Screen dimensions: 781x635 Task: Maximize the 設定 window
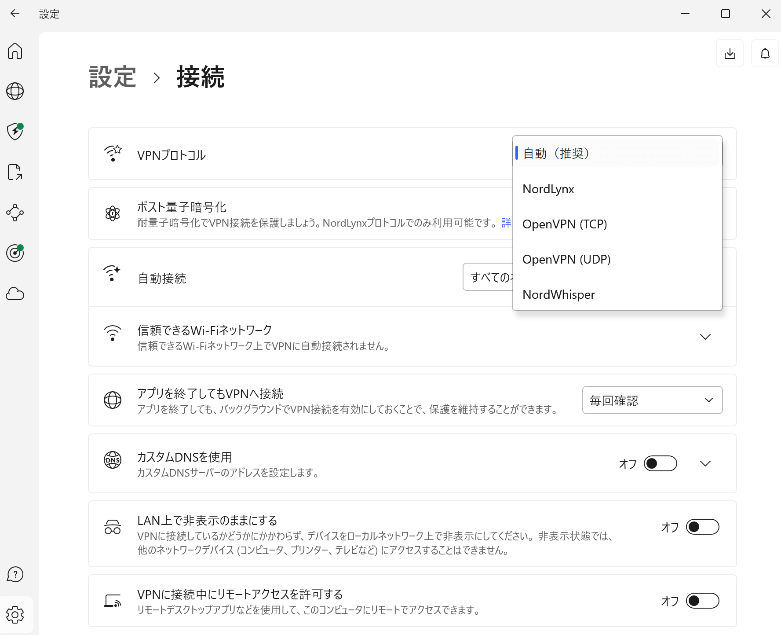pos(726,14)
